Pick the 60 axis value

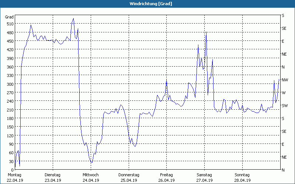point(11,153)
